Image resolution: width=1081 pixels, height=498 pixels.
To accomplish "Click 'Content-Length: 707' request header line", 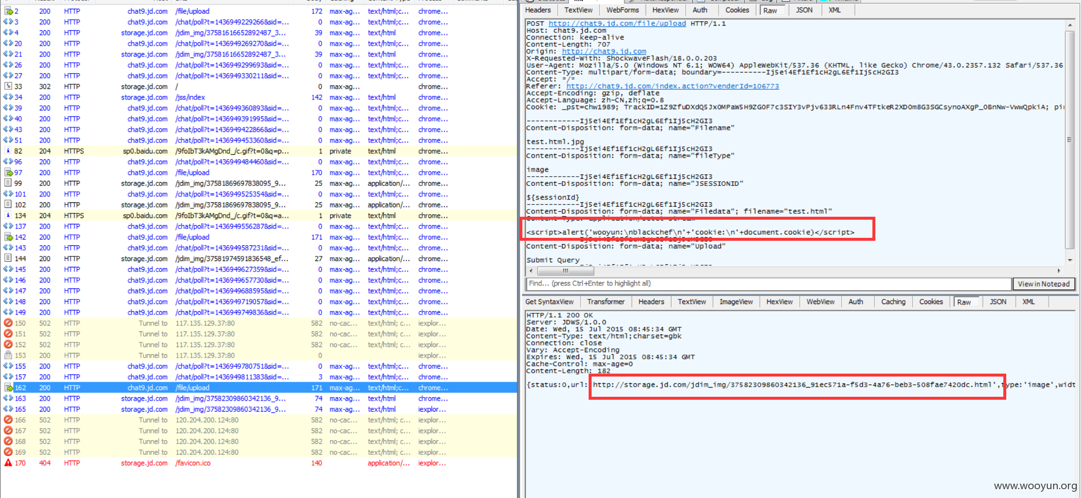I will pyautogui.click(x=568, y=44).
